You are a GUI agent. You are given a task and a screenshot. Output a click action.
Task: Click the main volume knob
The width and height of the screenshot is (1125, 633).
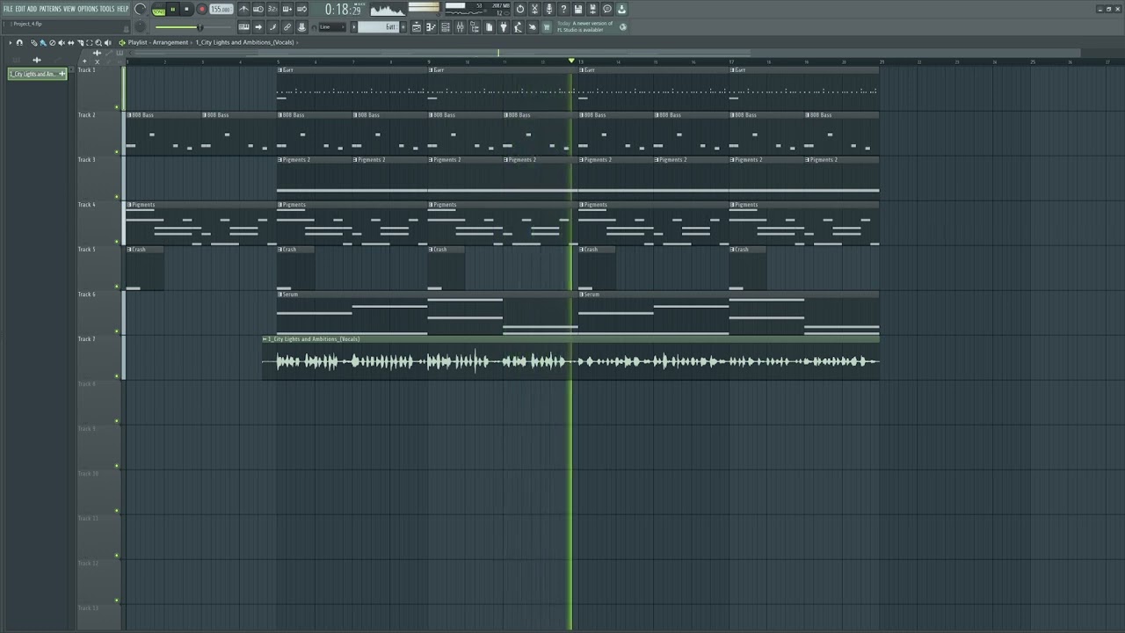tap(140, 9)
